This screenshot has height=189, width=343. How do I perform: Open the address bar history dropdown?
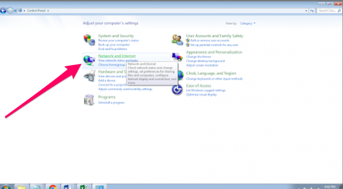[x=306, y=10]
